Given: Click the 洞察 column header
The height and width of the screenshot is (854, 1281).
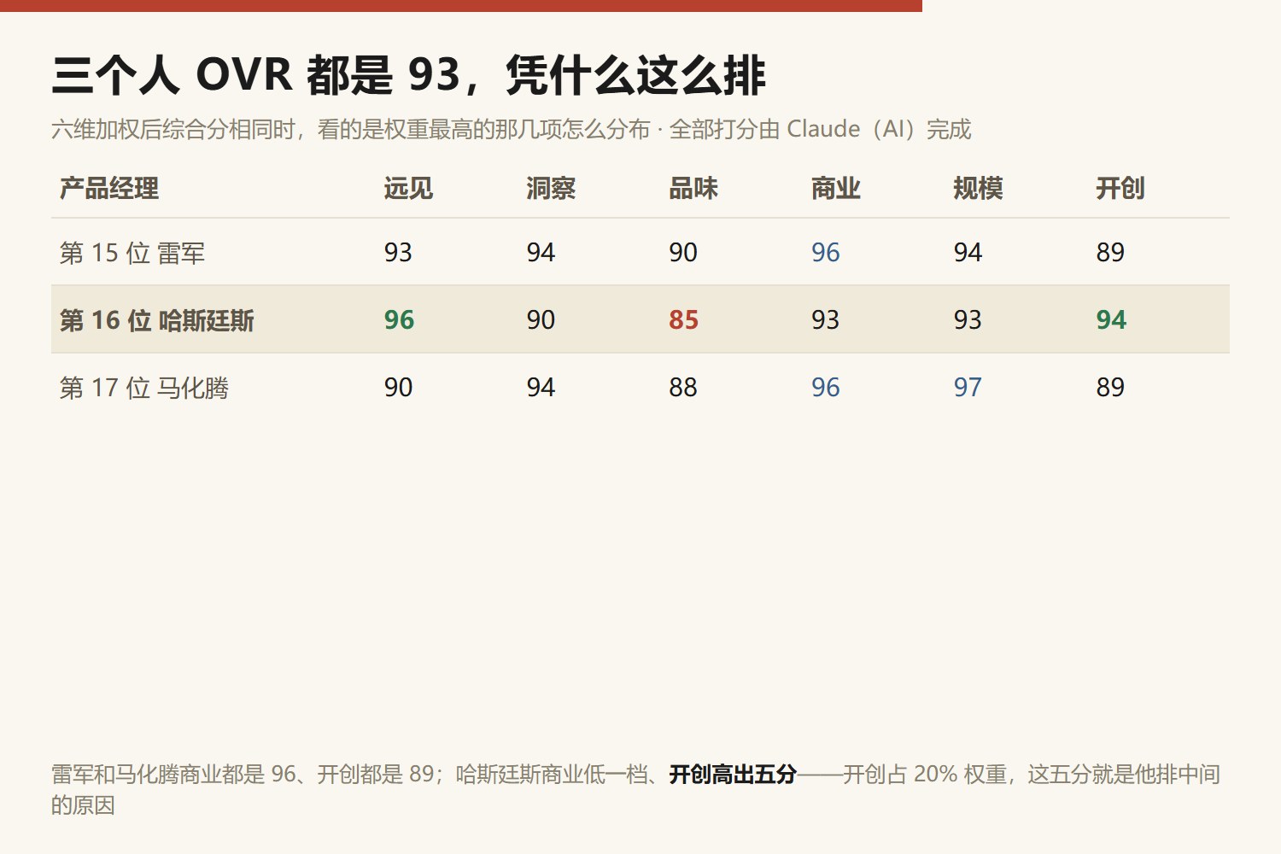Looking at the screenshot, I should click(x=551, y=189).
